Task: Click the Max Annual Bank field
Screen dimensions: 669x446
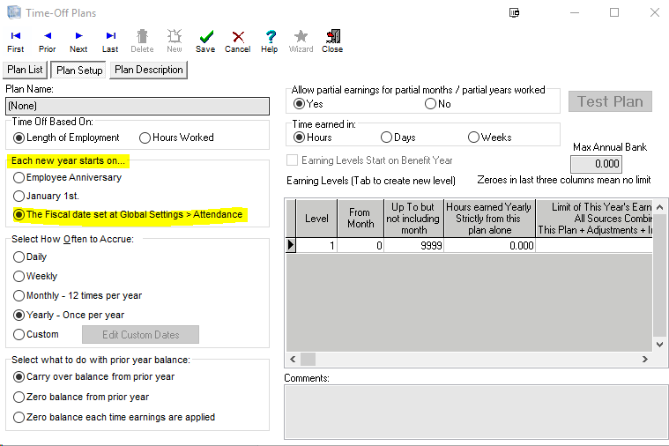Action: (596, 164)
